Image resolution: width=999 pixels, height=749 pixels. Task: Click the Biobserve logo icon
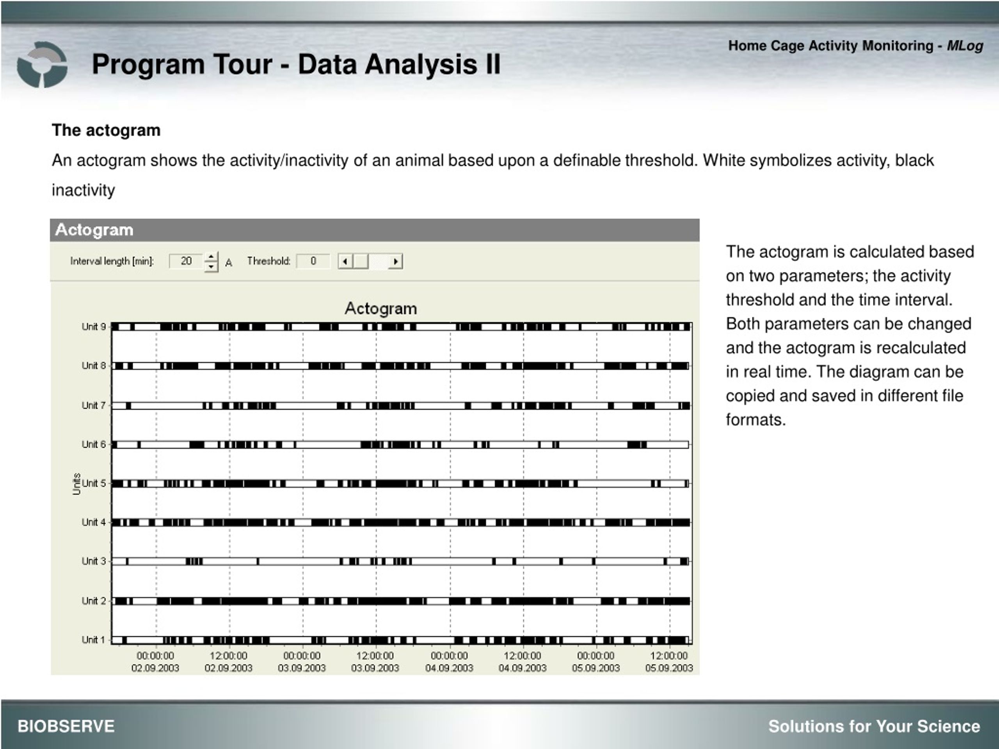42,64
